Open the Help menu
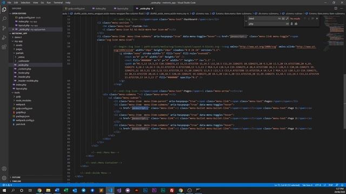Screen dimensions: 346x194 coord(68,3)
